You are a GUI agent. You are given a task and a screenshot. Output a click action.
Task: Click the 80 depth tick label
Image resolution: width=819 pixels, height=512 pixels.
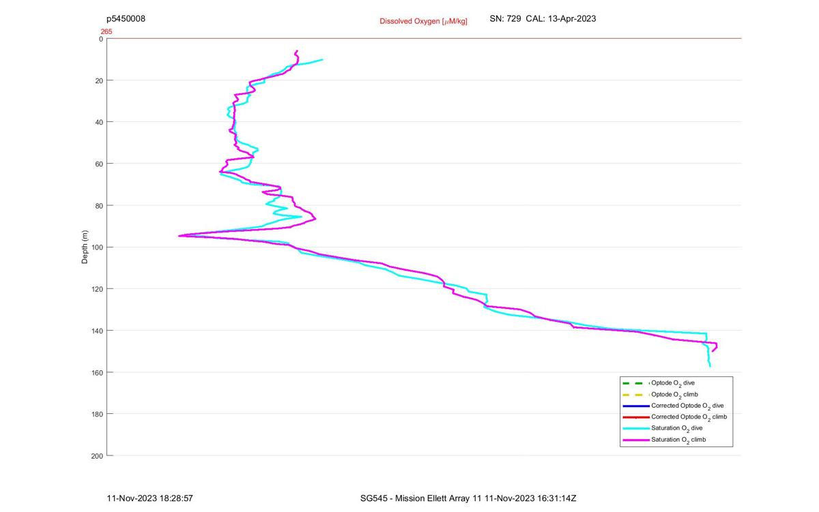(99, 205)
